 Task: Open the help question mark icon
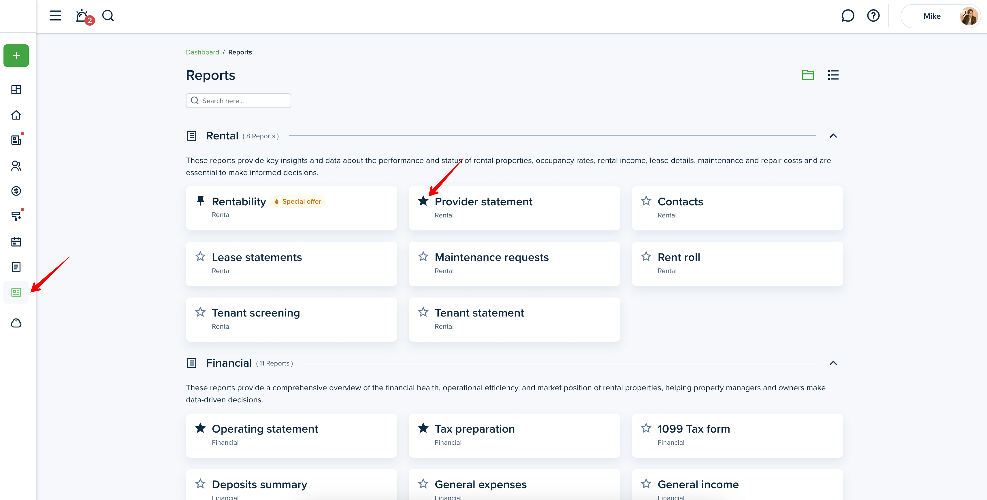(873, 16)
